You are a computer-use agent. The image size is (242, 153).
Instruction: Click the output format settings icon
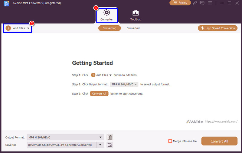[110, 137]
